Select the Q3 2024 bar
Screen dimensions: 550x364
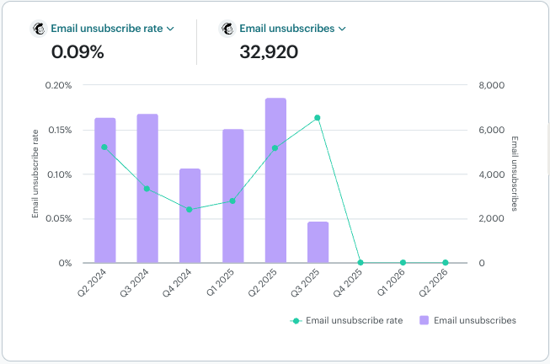pyautogui.click(x=147, y=189)
